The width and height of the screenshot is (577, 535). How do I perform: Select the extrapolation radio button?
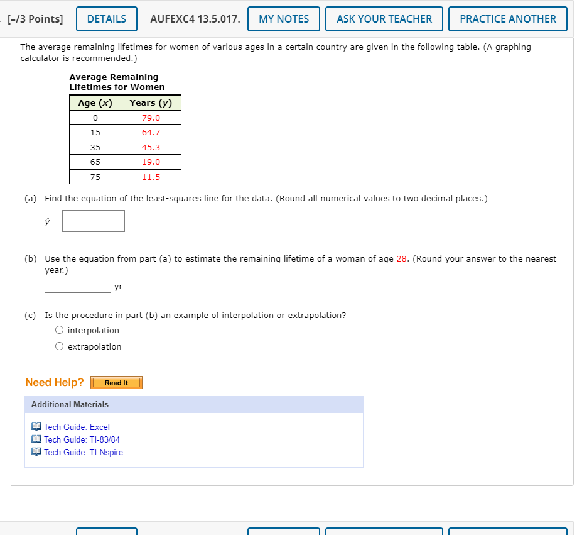(x=59, y=346)
